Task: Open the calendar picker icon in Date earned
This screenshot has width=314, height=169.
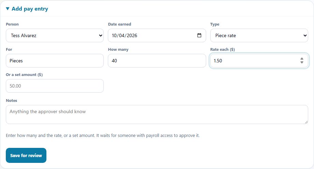Action: (199, 35)
